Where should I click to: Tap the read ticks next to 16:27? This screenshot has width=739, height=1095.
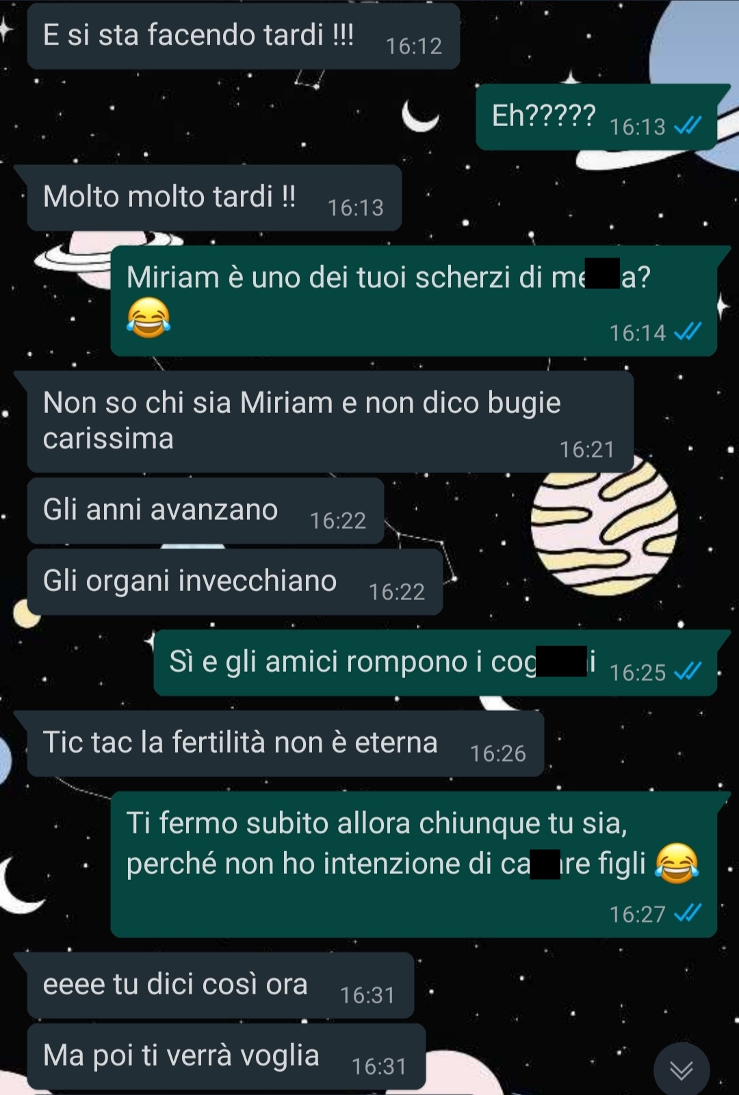[x=688, y=914]
